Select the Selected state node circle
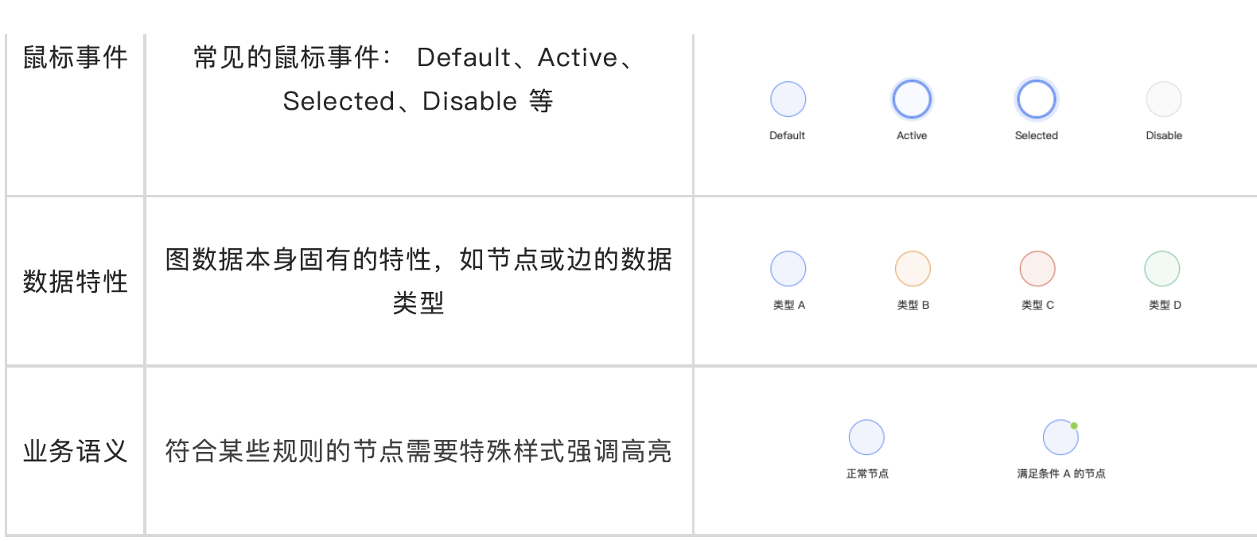 (x=1036, y=99)
